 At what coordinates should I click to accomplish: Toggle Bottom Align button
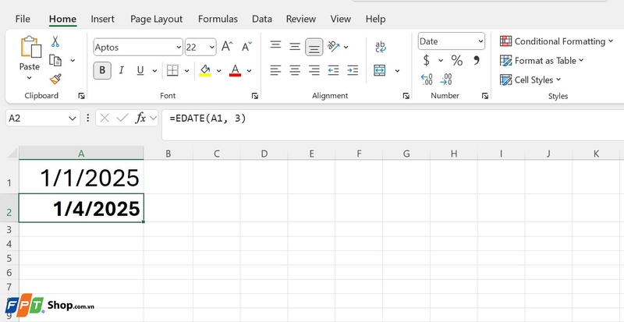[314, 48]
